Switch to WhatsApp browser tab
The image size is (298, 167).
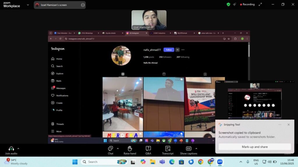pos(87,33)
